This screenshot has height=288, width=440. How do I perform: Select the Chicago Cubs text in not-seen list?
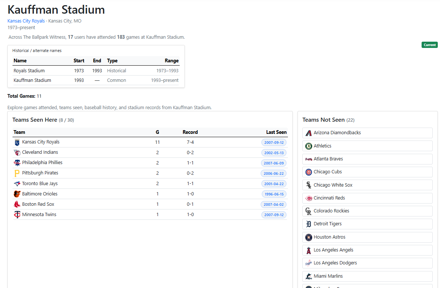[x=327, y=172]
